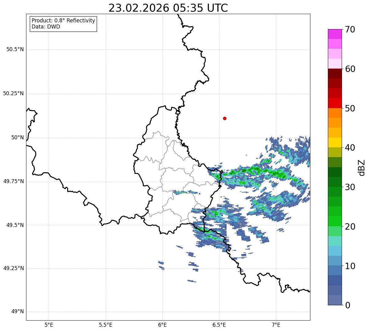Click the colorbar tick label 0

tap(348, 305)
